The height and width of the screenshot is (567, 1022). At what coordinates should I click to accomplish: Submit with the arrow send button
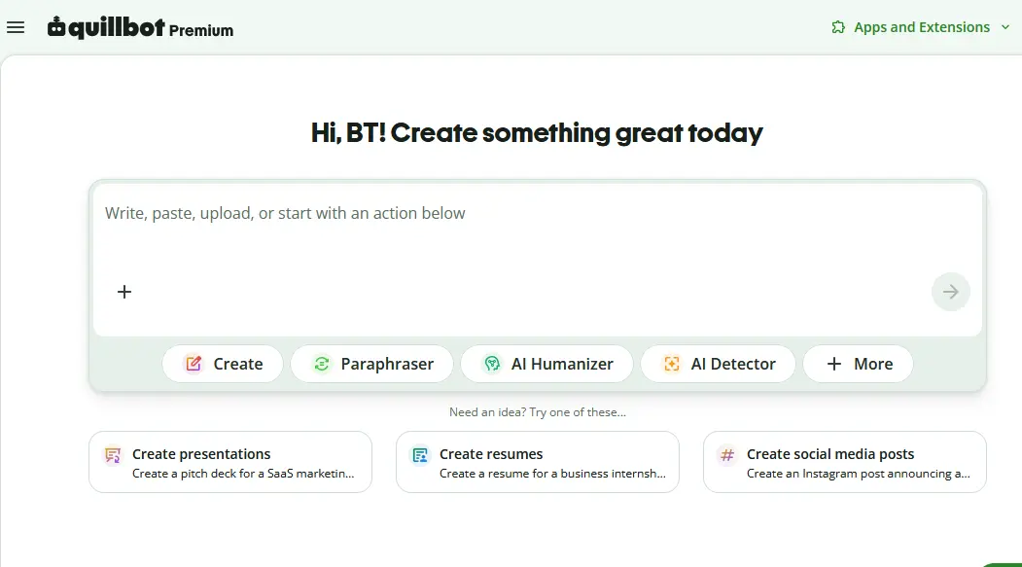(950, 292)
